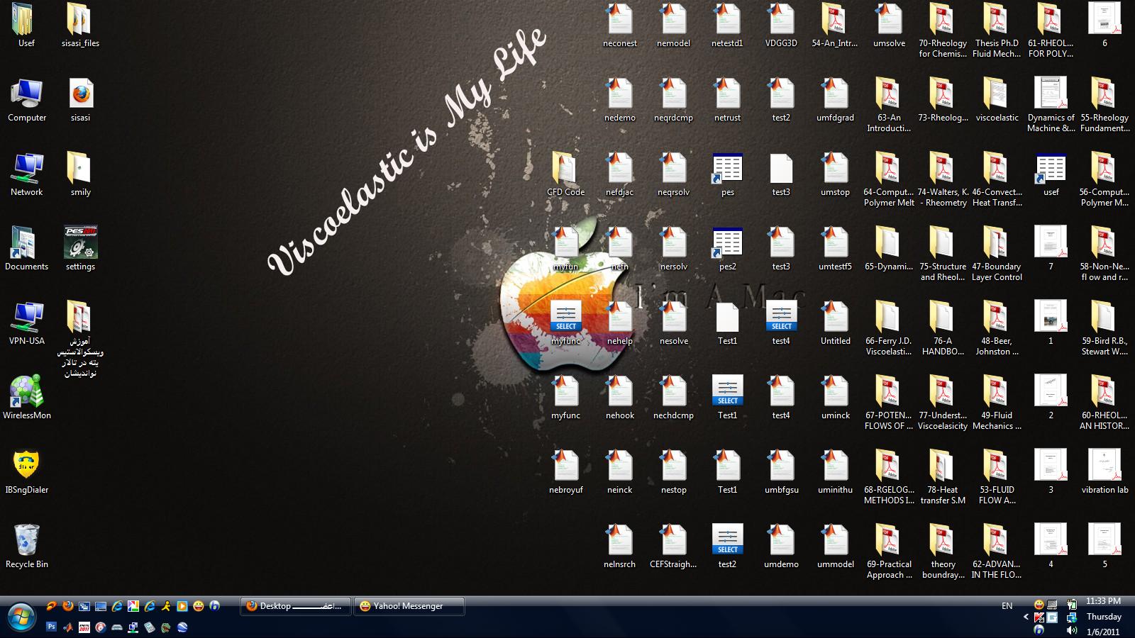Open the EN language bar selector
The height and width of the screenshot is (638, 1135).
pyautogui.click(x=1007, y=606)
